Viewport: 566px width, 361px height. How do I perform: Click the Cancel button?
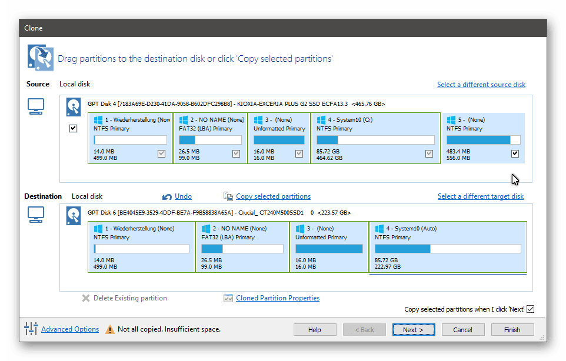click(463, 330)
